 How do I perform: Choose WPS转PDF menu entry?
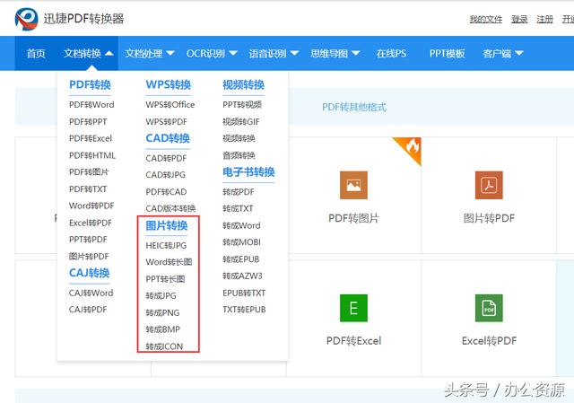(166, 122)
